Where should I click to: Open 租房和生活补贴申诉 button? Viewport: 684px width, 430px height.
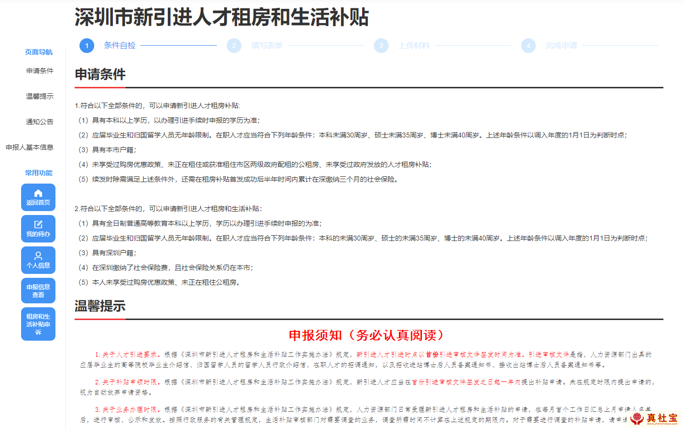[38, 324]
